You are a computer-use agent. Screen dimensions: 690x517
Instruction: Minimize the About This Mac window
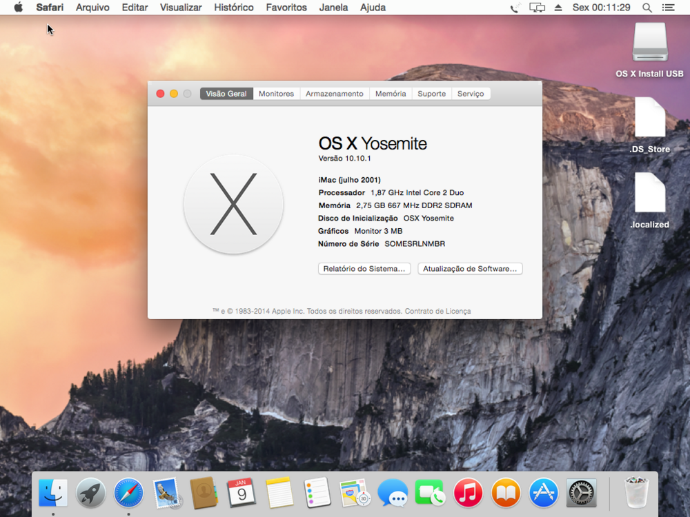[174, 94]
